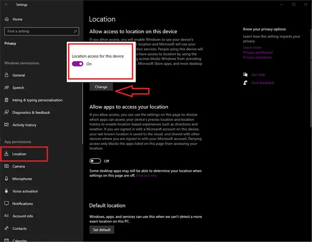Click the Account info icon
This screenshot has width=312, height=242.
tap(7, 216)
